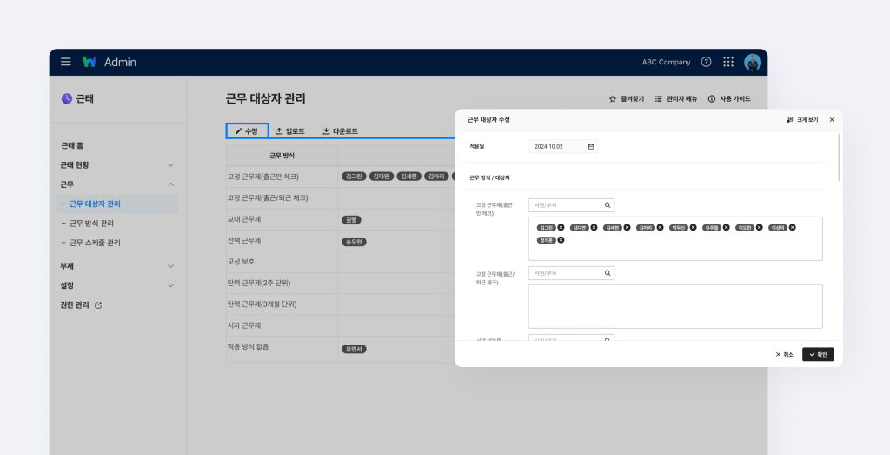Click table row 시차 근무제
The height and width of the screenshot is (455, 890).
[341, 325]
